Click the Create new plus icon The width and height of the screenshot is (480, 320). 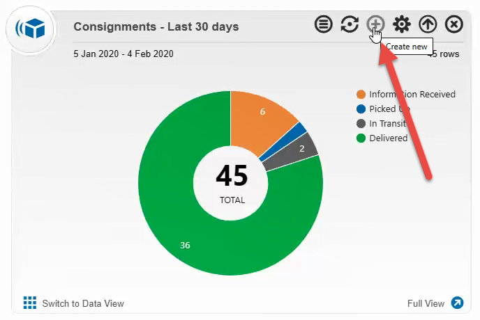[375, 25]
